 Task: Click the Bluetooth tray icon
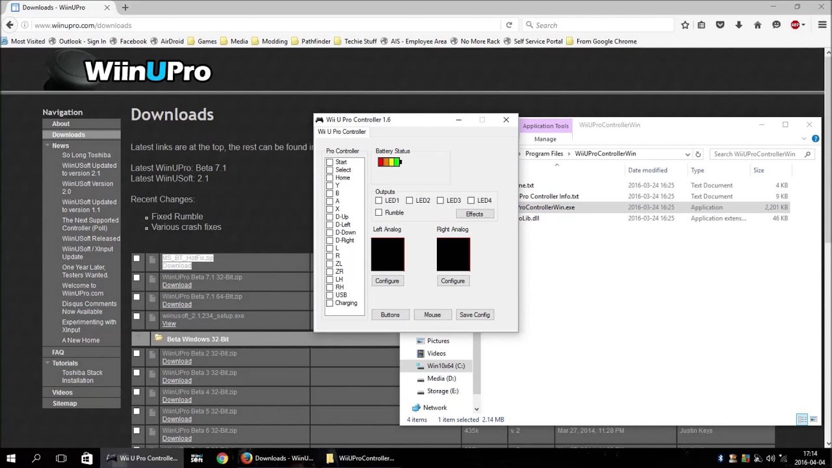click(x=720, y=458)
